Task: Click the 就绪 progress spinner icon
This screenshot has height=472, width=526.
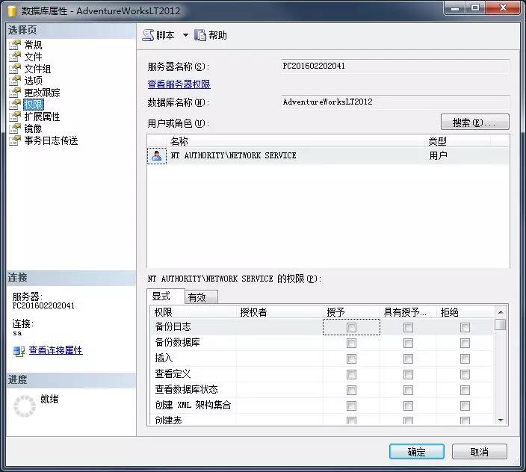Action: (x=25, y=406)
